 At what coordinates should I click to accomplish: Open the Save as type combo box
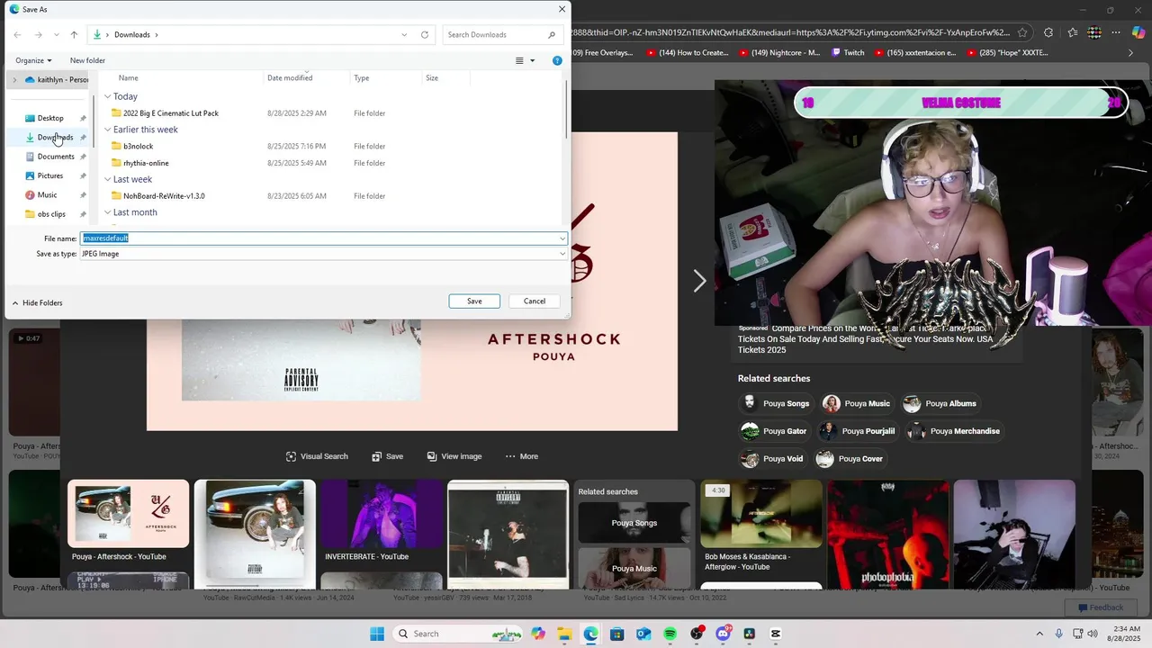coord(324,254)
